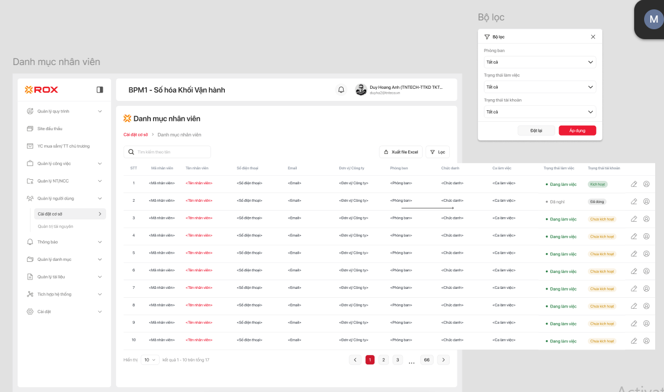Go to next page using pagination arrow
Viewport: 664px width, 392px height.
[x=443, y=360]
